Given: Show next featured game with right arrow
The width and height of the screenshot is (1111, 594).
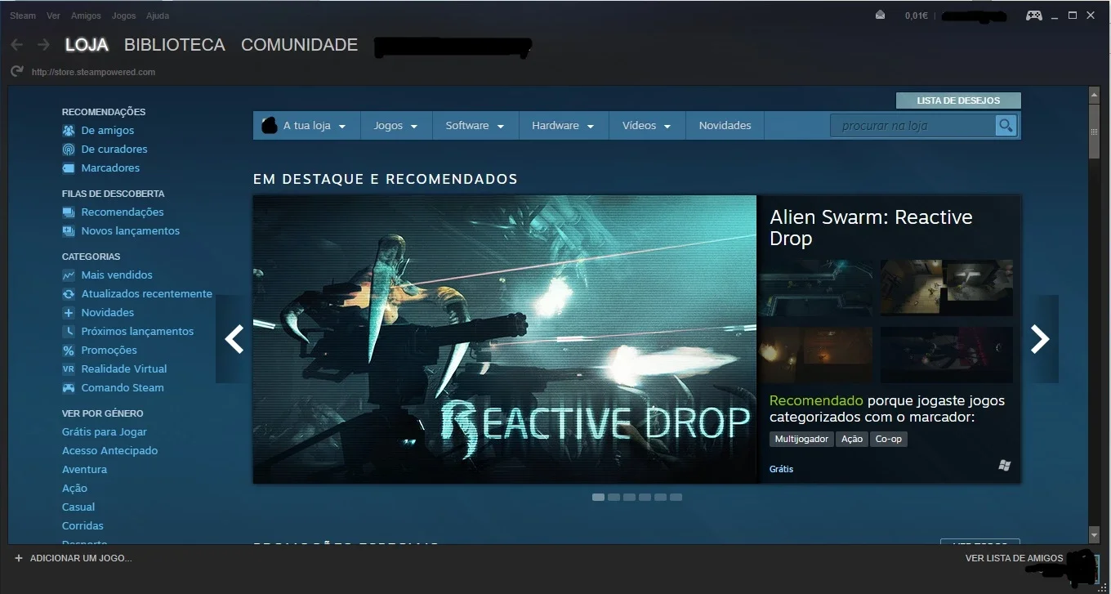Looking at the screenshot, I should tap(1040, 339).
